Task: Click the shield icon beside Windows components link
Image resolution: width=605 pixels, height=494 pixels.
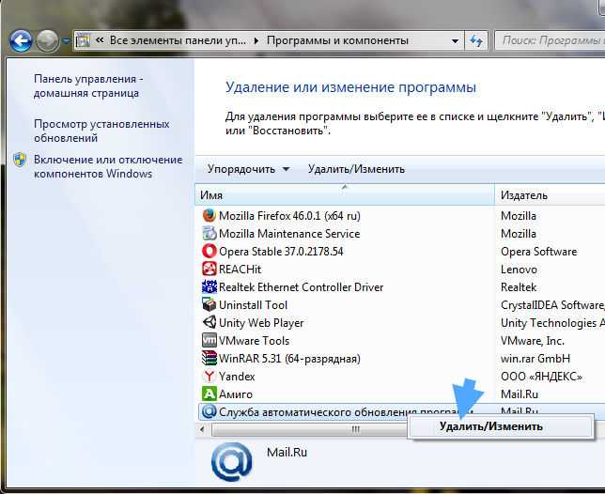Action: tap(20, 160)
